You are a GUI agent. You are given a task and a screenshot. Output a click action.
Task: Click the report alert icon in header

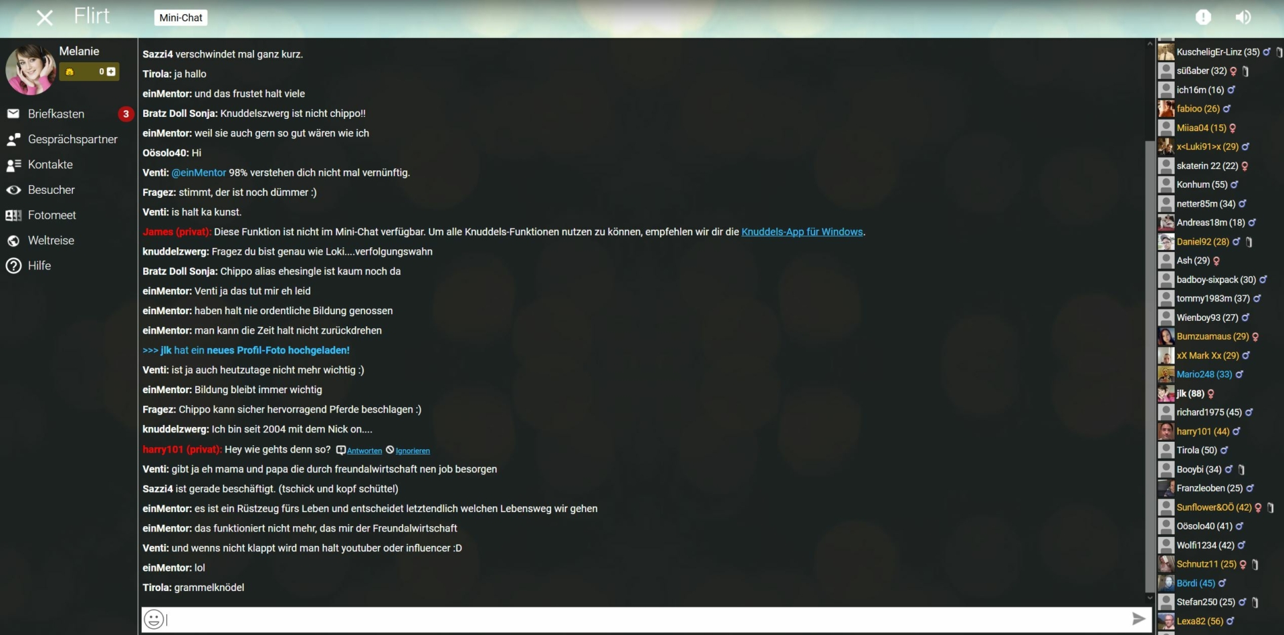(1203, 17)
